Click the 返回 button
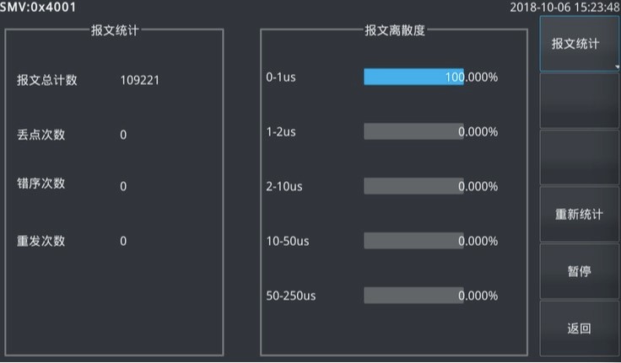The width and height of the screenshot is (621, 363). tap(579, 328)
